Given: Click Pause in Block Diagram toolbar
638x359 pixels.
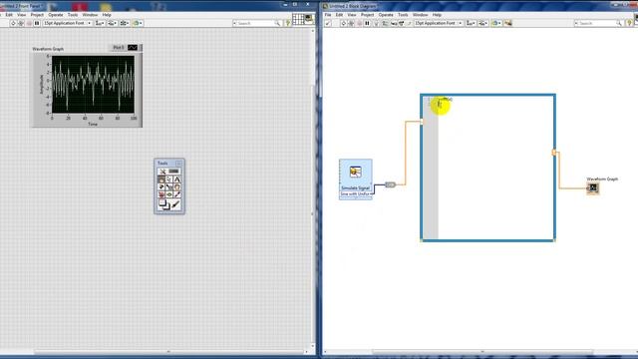Looking at the screenshot, I should 367,23.
